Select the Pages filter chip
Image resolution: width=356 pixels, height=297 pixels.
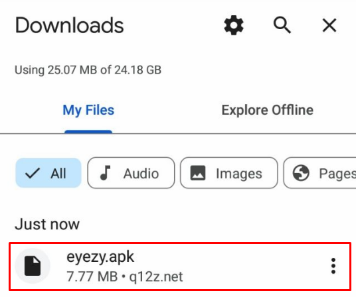pyautogui.click(x=320, y=173)
